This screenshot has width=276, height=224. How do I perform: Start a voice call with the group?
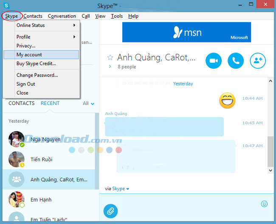pyautogui.click(x=236, y=61)
